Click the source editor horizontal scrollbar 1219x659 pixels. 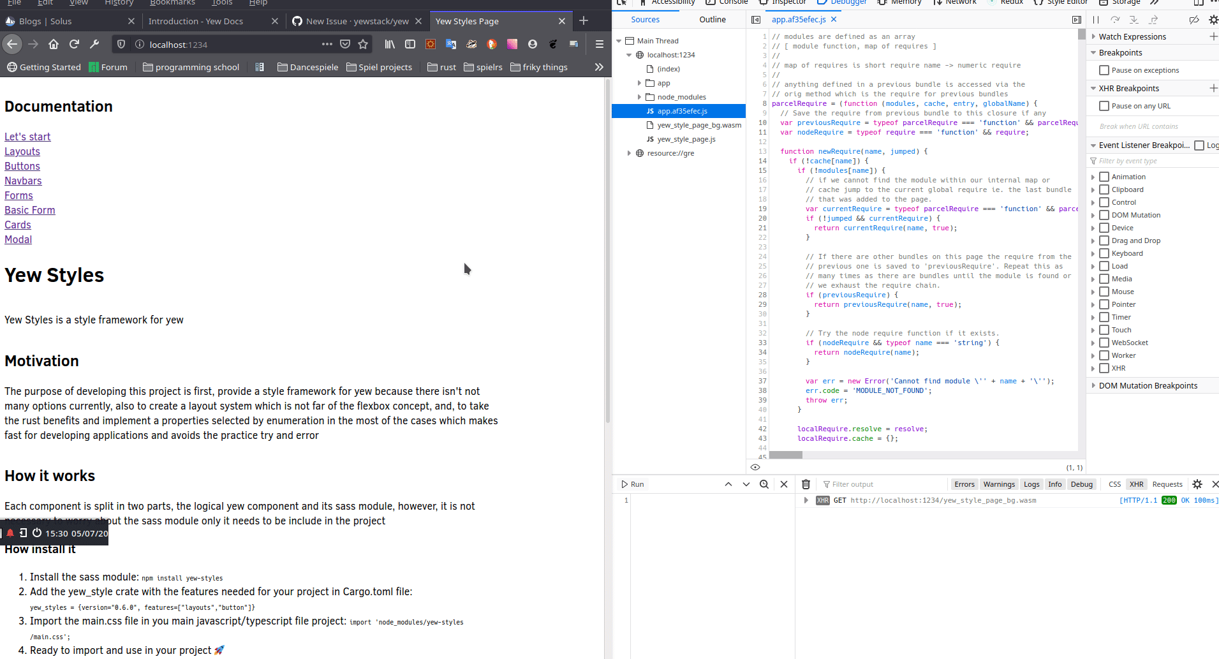click(785, 455)
